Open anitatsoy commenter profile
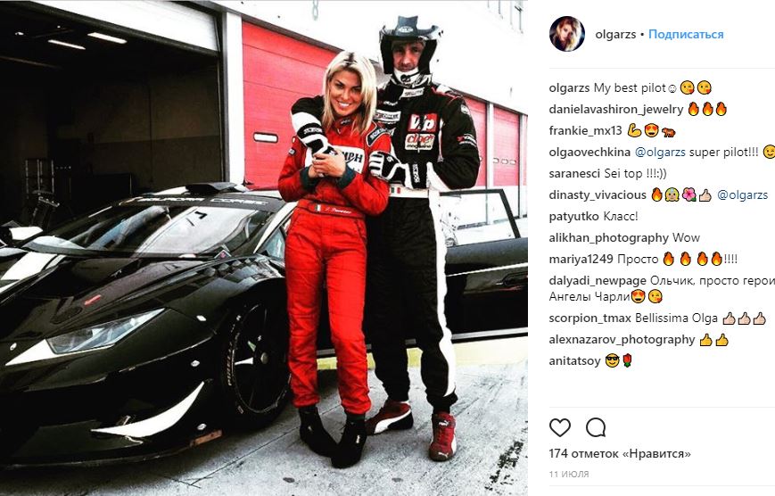The height and width of the screenshot is (496, 775). 574,361
